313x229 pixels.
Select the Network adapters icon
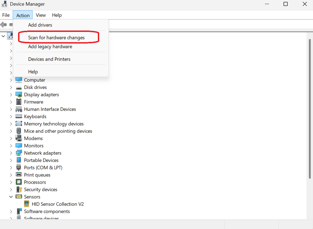pos(19,153)
